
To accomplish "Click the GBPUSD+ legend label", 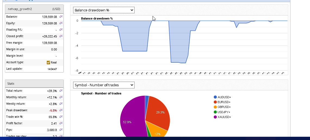I will point(224,107).
